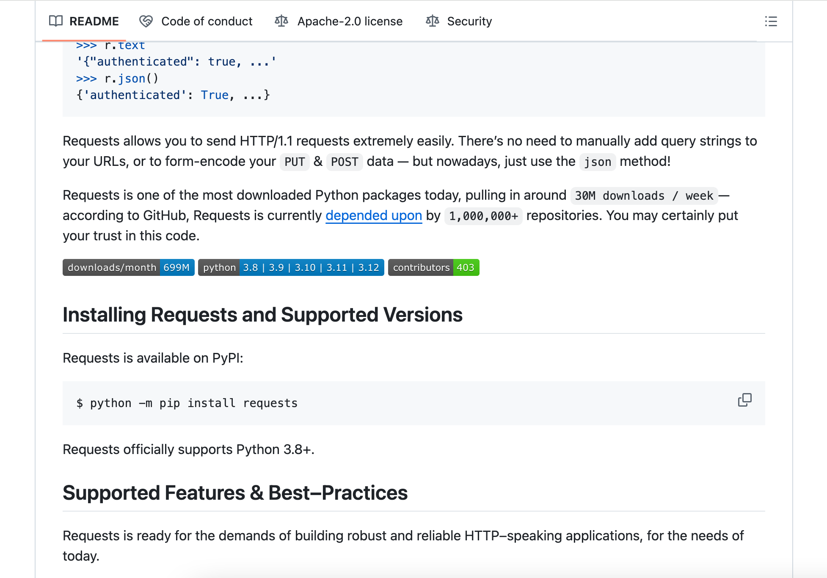827x578 pixels.
Task: Click the README book icon
Action: [x=56, y=21]
